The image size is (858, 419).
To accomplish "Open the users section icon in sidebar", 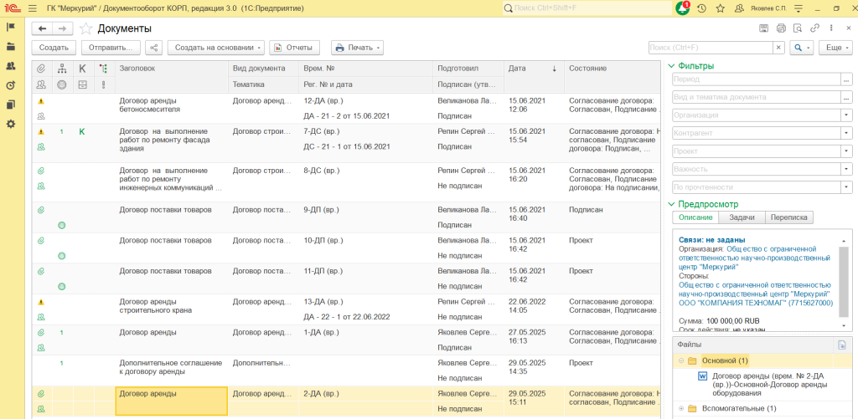I will point(10,66).
